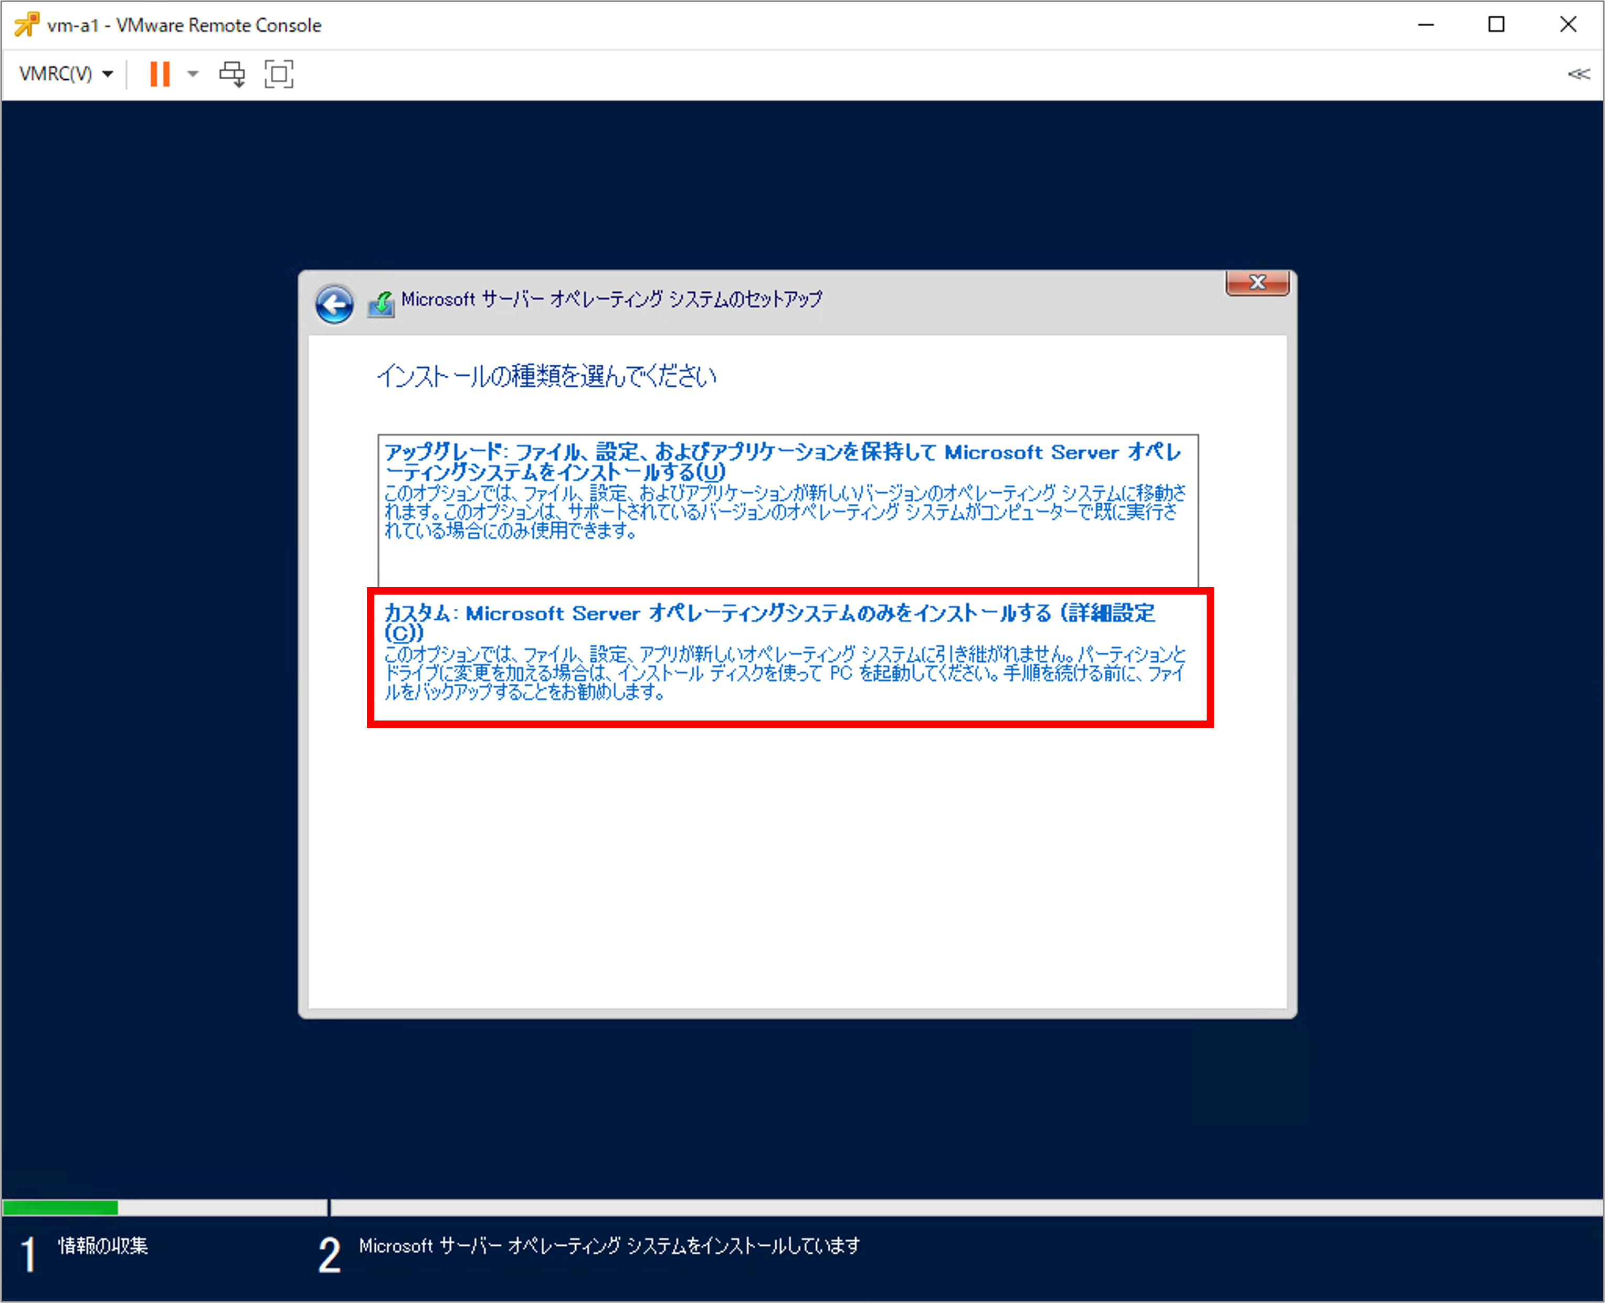This screenshot has width=1605, height=1303.
Task: Expand the power options arrow next to the pause icon
Action: 193,73
